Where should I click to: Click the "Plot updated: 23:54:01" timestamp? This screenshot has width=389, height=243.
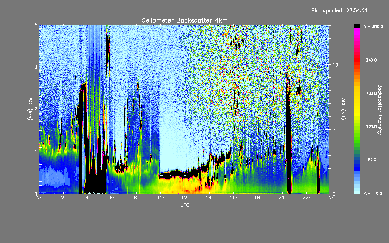339,10
